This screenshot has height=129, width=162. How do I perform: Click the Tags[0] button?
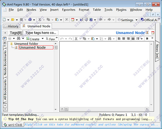pyautogui.click(x=15, y=33)
